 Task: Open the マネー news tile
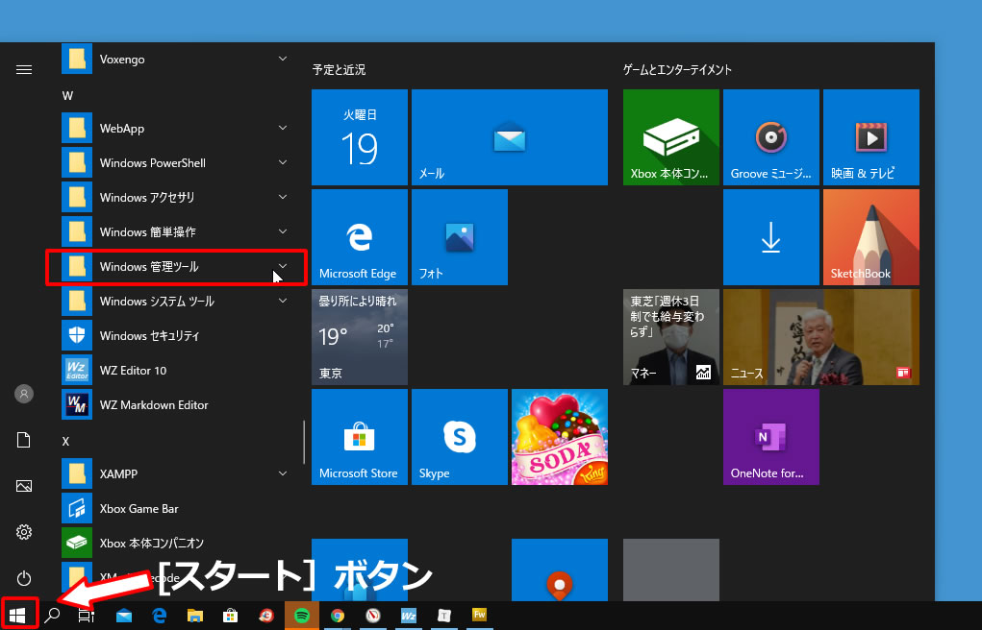click(x=670, y=336)
